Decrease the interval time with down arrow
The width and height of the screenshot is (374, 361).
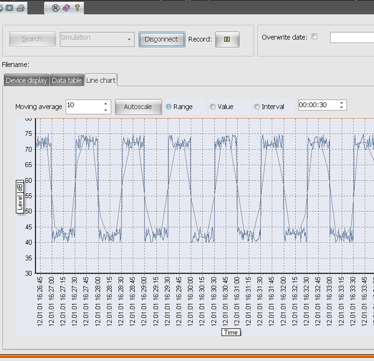point(341,108)
